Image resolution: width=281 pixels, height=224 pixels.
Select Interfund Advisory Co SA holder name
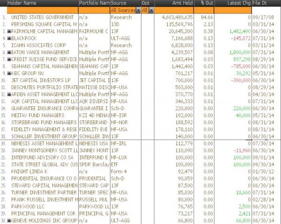coord(42,157)
